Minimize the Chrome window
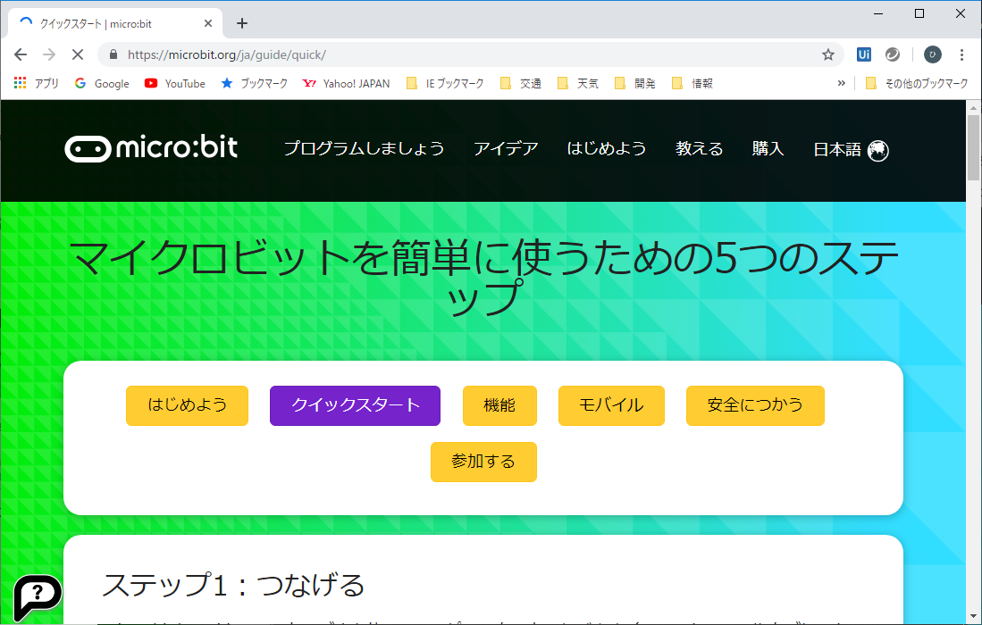The width and height of the screenshot is (982, 625). (878, 13)
